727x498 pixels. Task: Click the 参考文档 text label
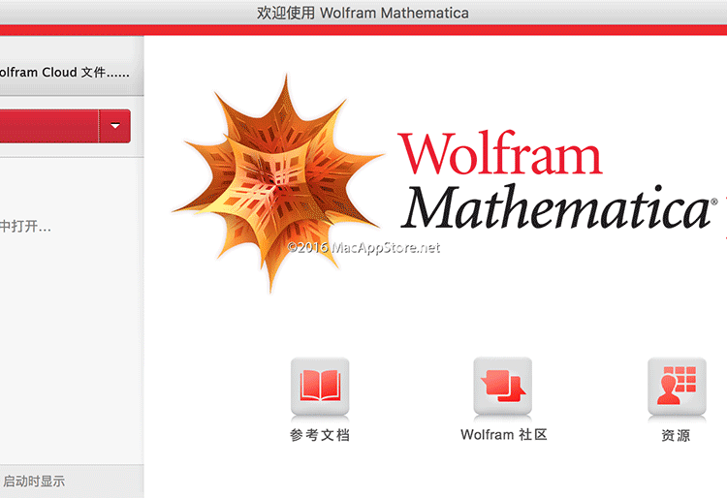click(319, 435)
